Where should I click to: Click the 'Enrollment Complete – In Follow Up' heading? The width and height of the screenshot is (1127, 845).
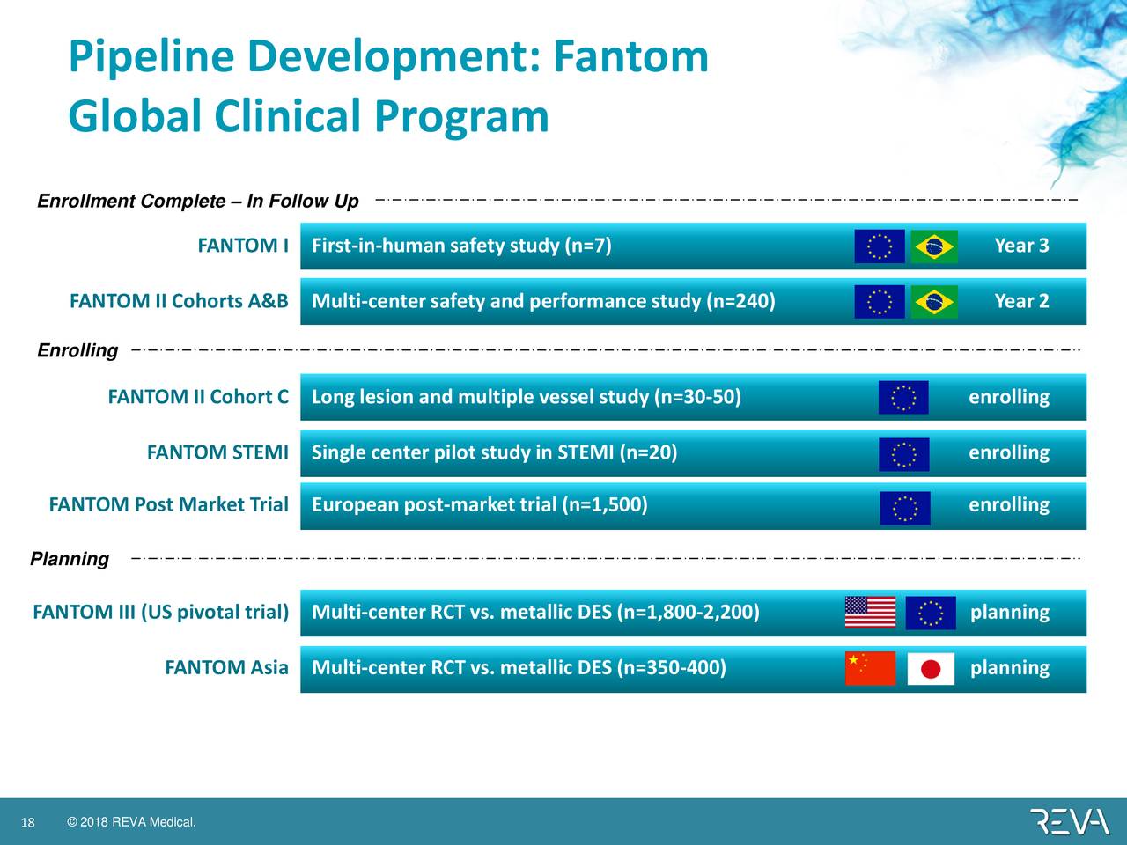(198, 202)
